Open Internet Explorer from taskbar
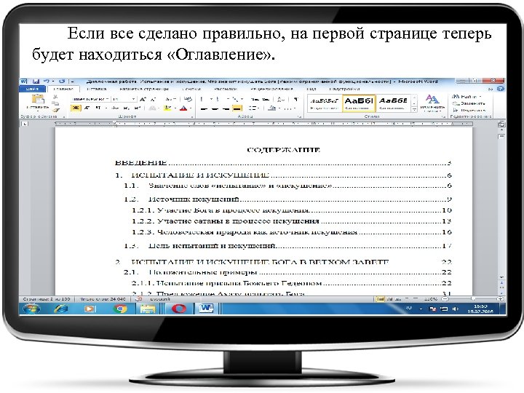524x393 pixels. tap(60, 309)
